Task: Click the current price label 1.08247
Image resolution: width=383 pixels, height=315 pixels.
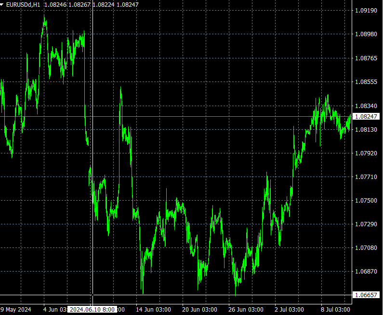Action: point(367,116)
